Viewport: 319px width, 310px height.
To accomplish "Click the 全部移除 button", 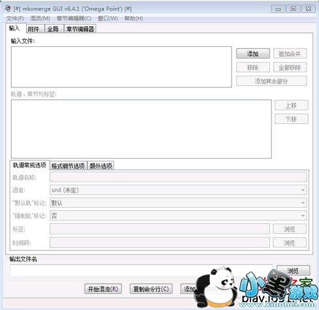I will (x=290, y=67).
